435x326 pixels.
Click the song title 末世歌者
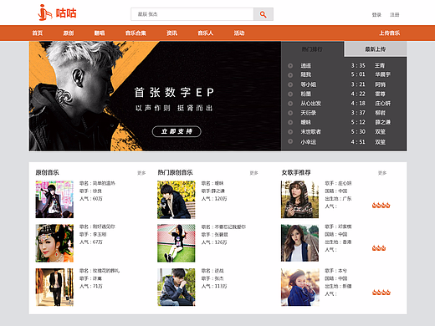(310, 131)
